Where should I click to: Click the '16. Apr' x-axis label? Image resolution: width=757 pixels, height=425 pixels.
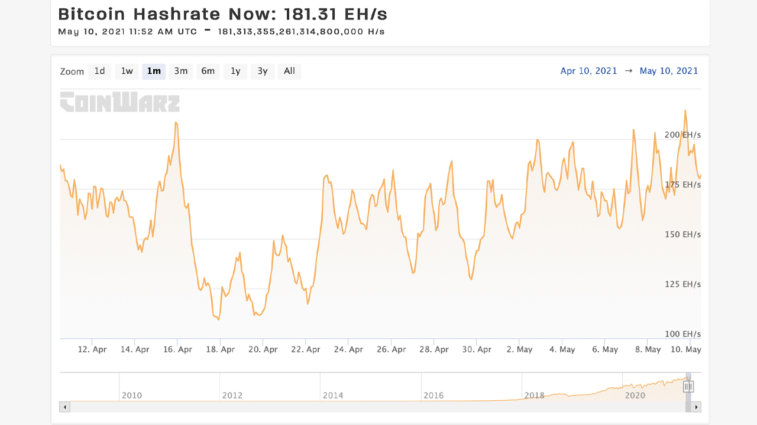click(177, 349)
